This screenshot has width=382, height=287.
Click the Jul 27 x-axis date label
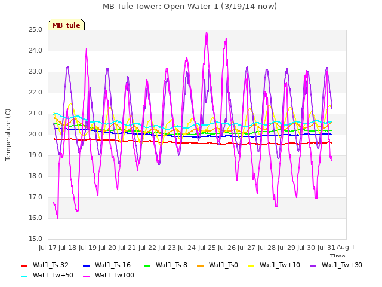click(247, 248)
